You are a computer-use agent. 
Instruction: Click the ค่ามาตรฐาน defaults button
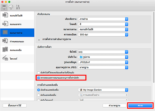click(x=115, y=106)
